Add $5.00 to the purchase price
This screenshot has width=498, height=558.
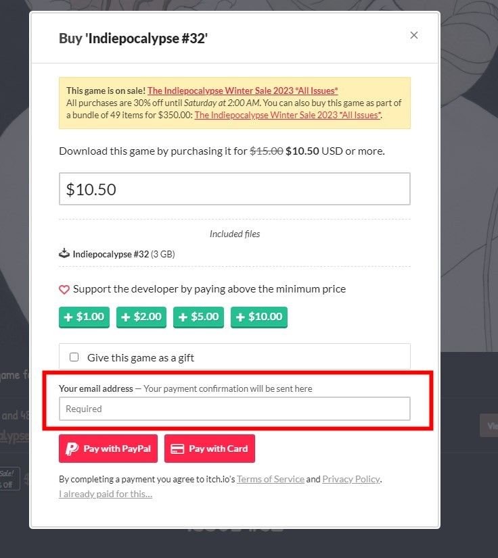(x=198, y=317)
